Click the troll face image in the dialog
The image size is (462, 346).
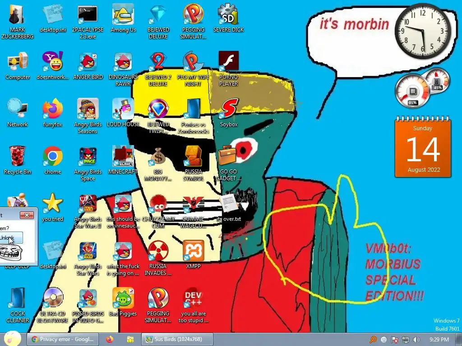click(11, 252)
